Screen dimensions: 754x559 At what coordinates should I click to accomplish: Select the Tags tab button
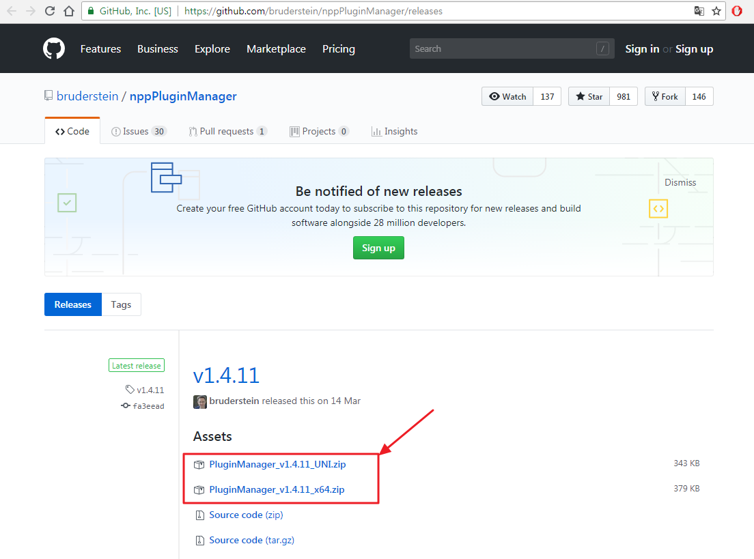point(121,304)
